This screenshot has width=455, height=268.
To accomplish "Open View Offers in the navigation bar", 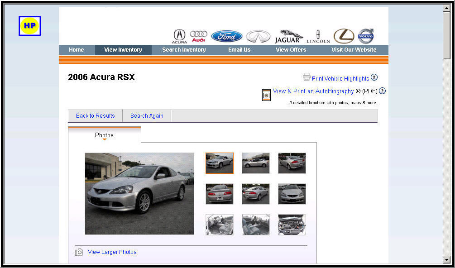I will point(291,50).
